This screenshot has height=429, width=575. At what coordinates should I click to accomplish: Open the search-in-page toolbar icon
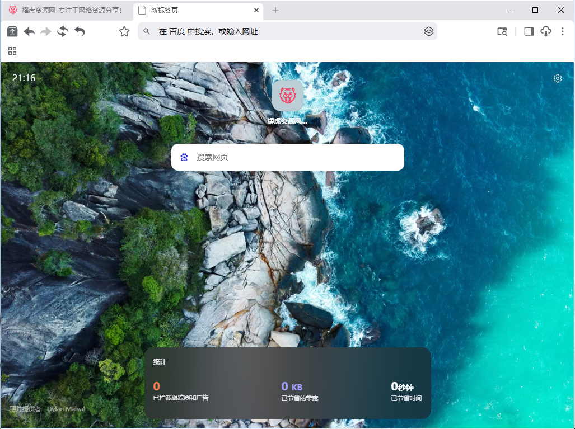click(502, 32)
